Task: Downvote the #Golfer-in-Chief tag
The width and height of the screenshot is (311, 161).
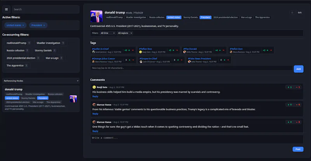Action: (133, 50)
